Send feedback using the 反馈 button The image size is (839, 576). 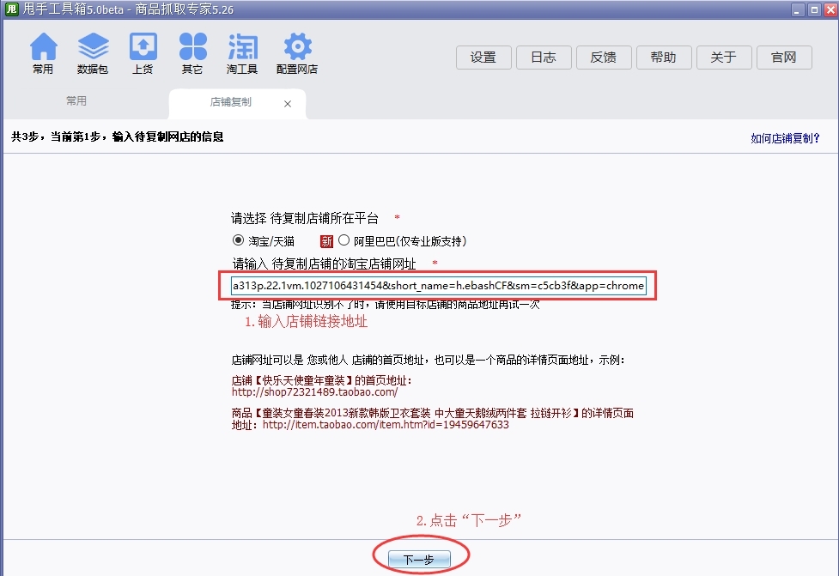[x=604, y=58]
